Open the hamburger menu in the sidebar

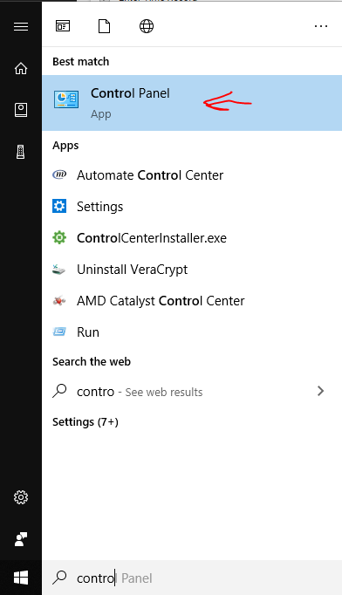click(x=21, y=26)
